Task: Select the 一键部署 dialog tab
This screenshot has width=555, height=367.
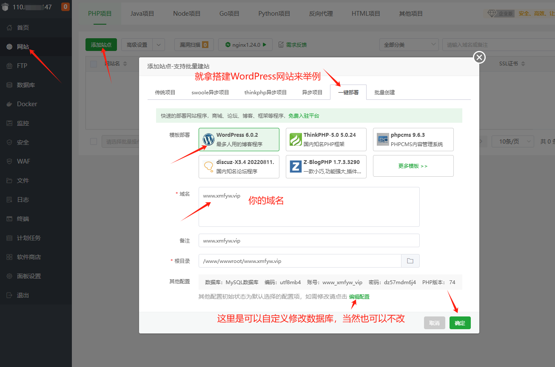Action: point(348,92)
